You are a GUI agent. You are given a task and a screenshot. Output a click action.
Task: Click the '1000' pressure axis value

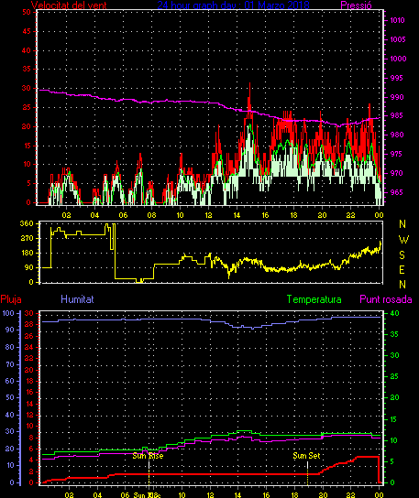pyautogui.click(x=398, y=59)
